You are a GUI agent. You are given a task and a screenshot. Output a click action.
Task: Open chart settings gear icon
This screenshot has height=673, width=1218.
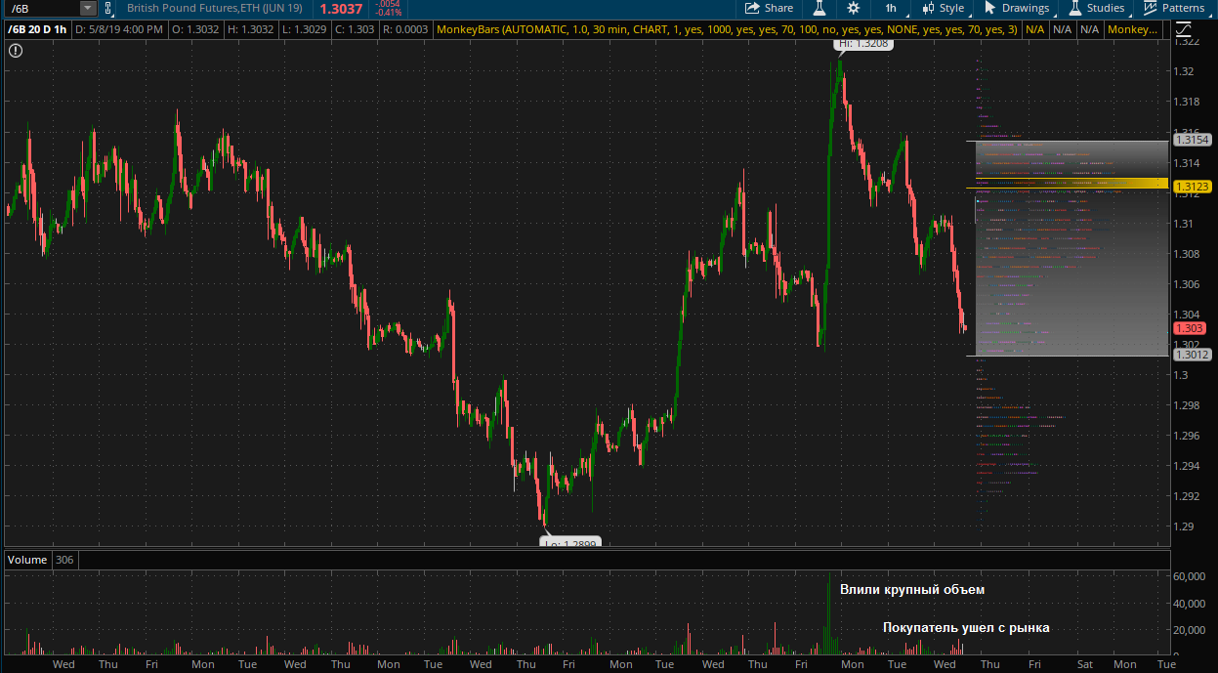[854, 8]
